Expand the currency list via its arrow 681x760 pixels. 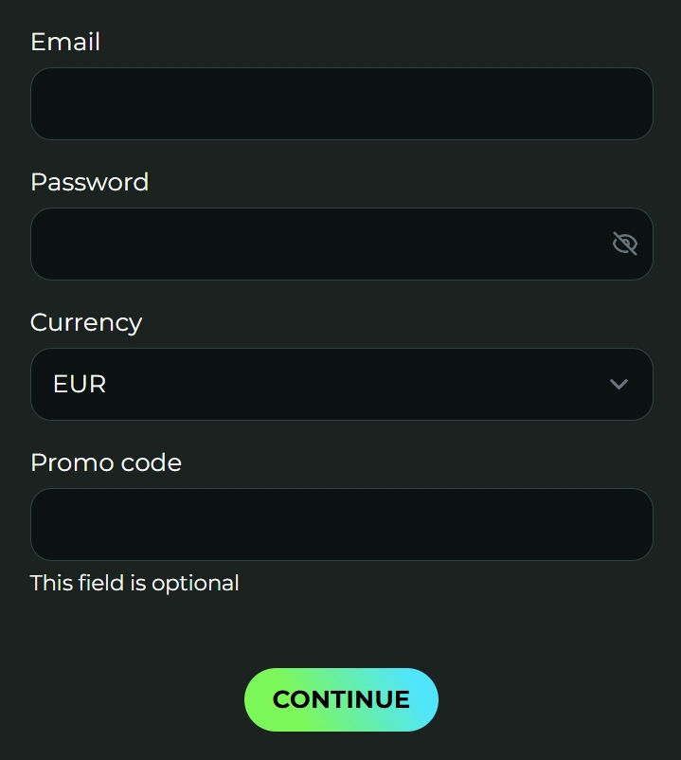(x=618, y=384)
